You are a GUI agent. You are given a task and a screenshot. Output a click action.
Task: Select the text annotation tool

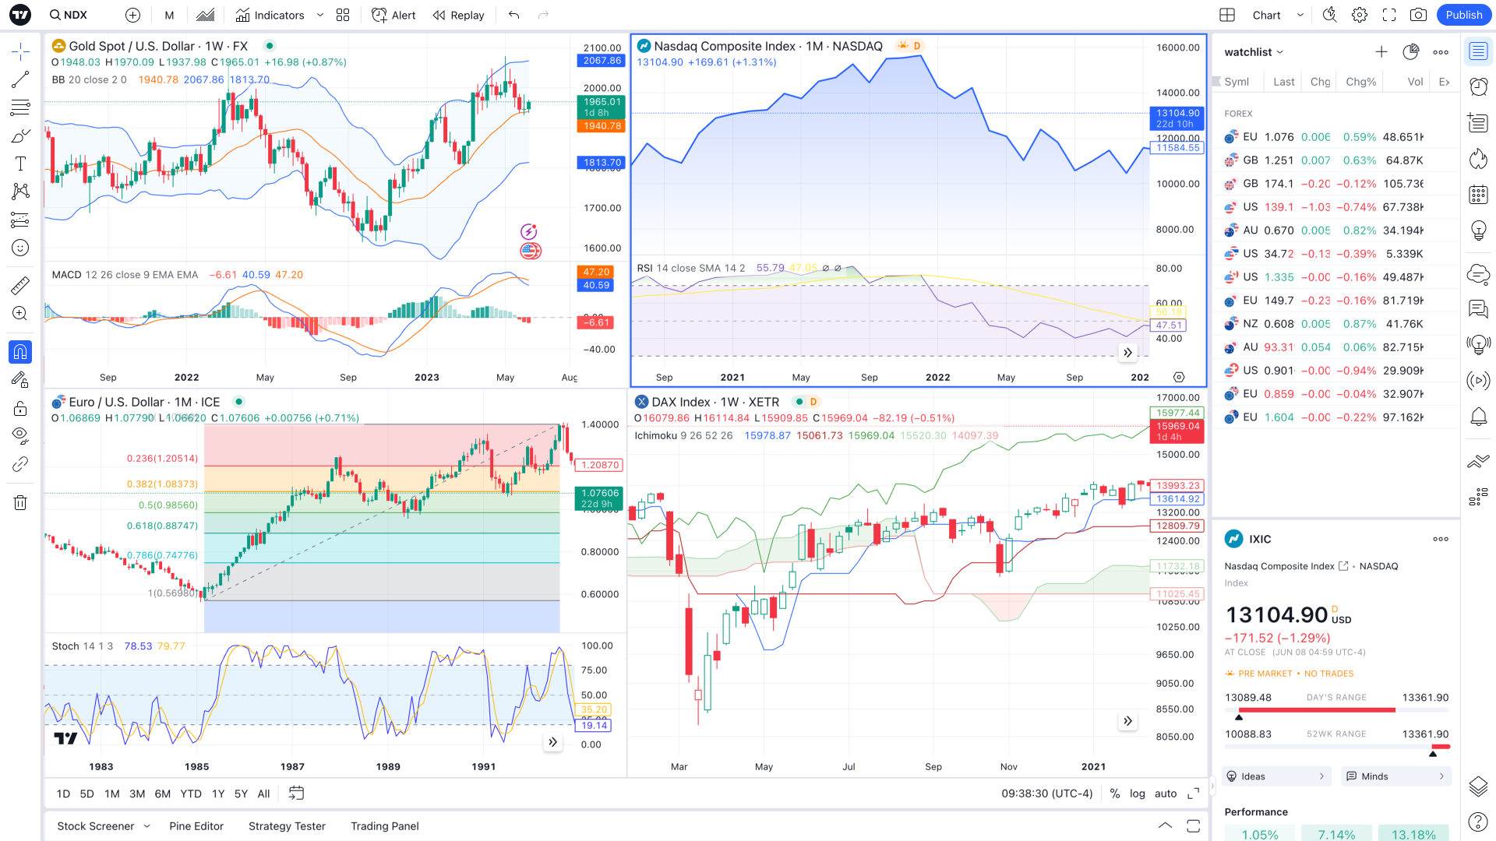click(20, 164)
